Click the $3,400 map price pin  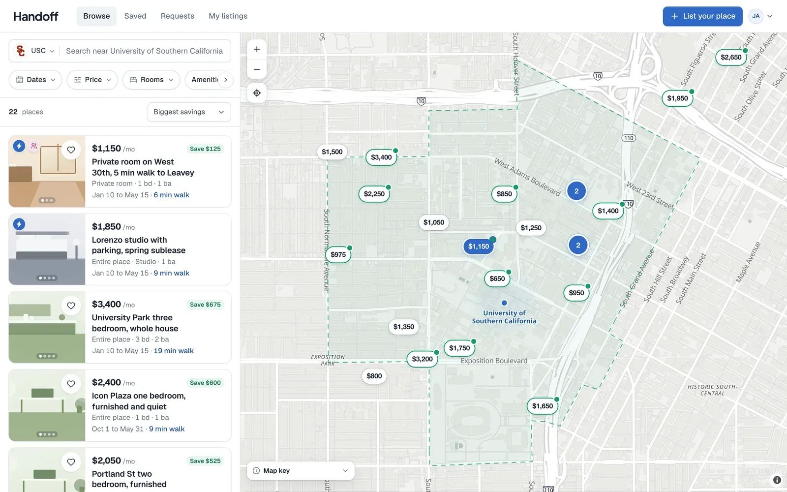(x=381, y=157)
